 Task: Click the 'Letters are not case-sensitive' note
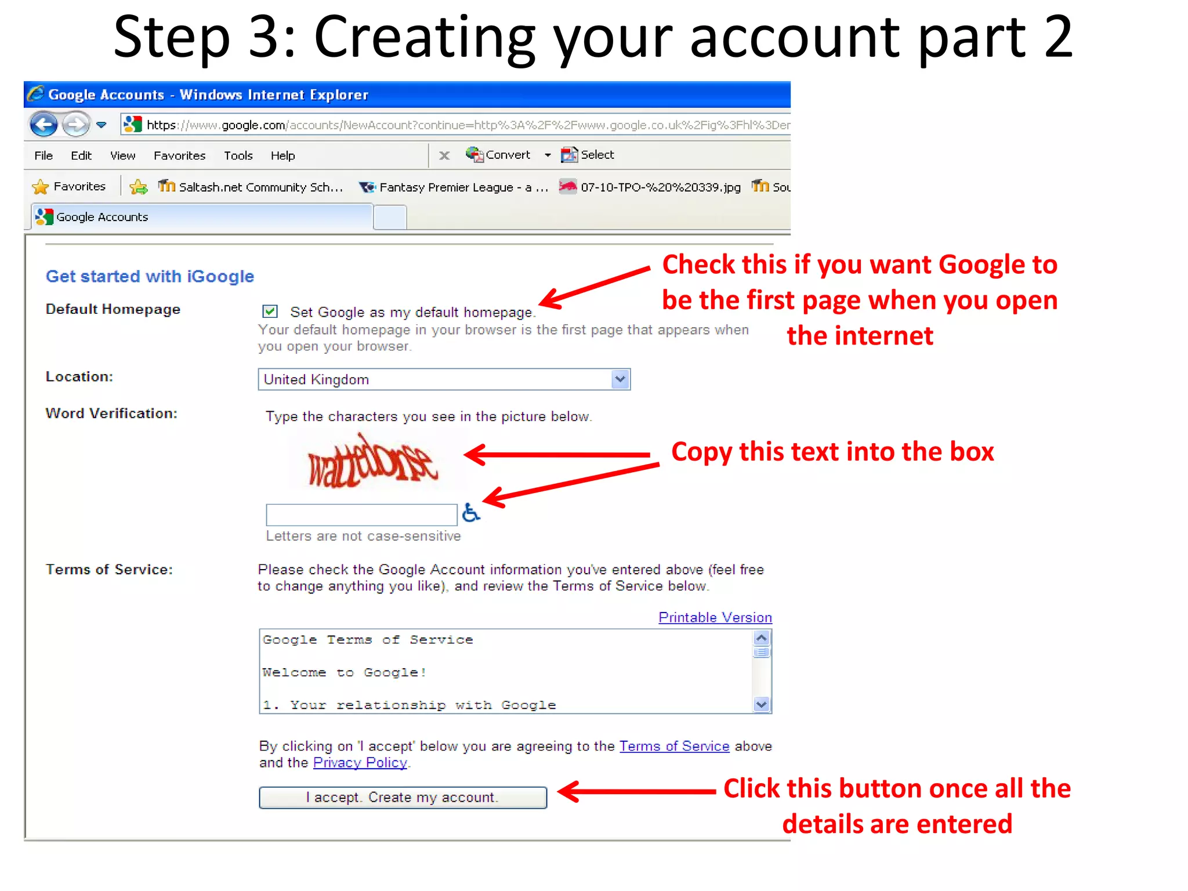point(363,536)
